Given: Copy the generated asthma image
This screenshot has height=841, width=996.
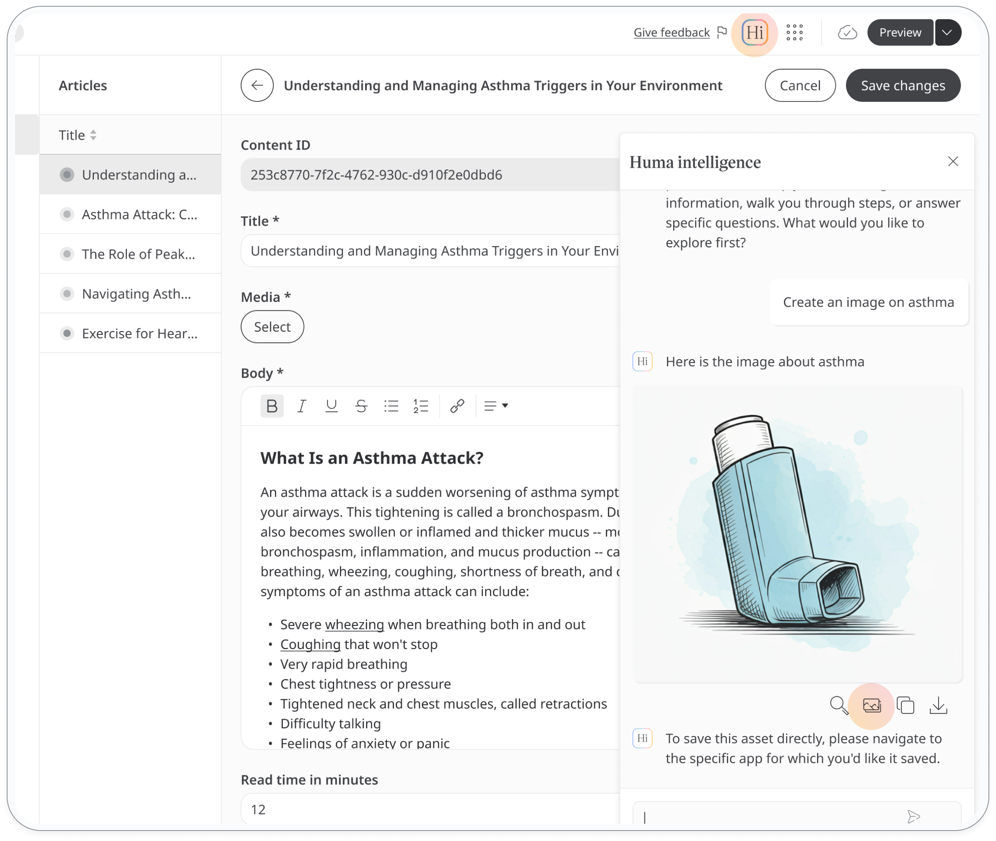Looking at the screenshot, I should [x=905, y=705].
